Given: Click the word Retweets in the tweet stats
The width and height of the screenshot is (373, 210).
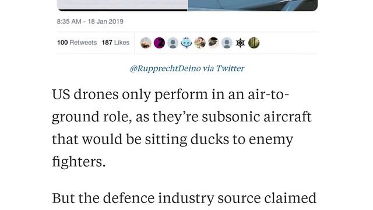Looking at the screenshot, I should (83, 43).
